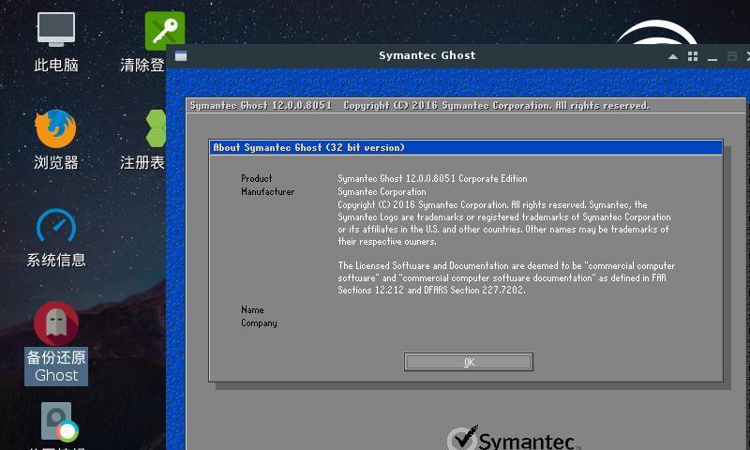Click the About Symantec Ghost dialog title bar
Image resolution: width=750 pixels, height=450 pixels.
[465, 147]
